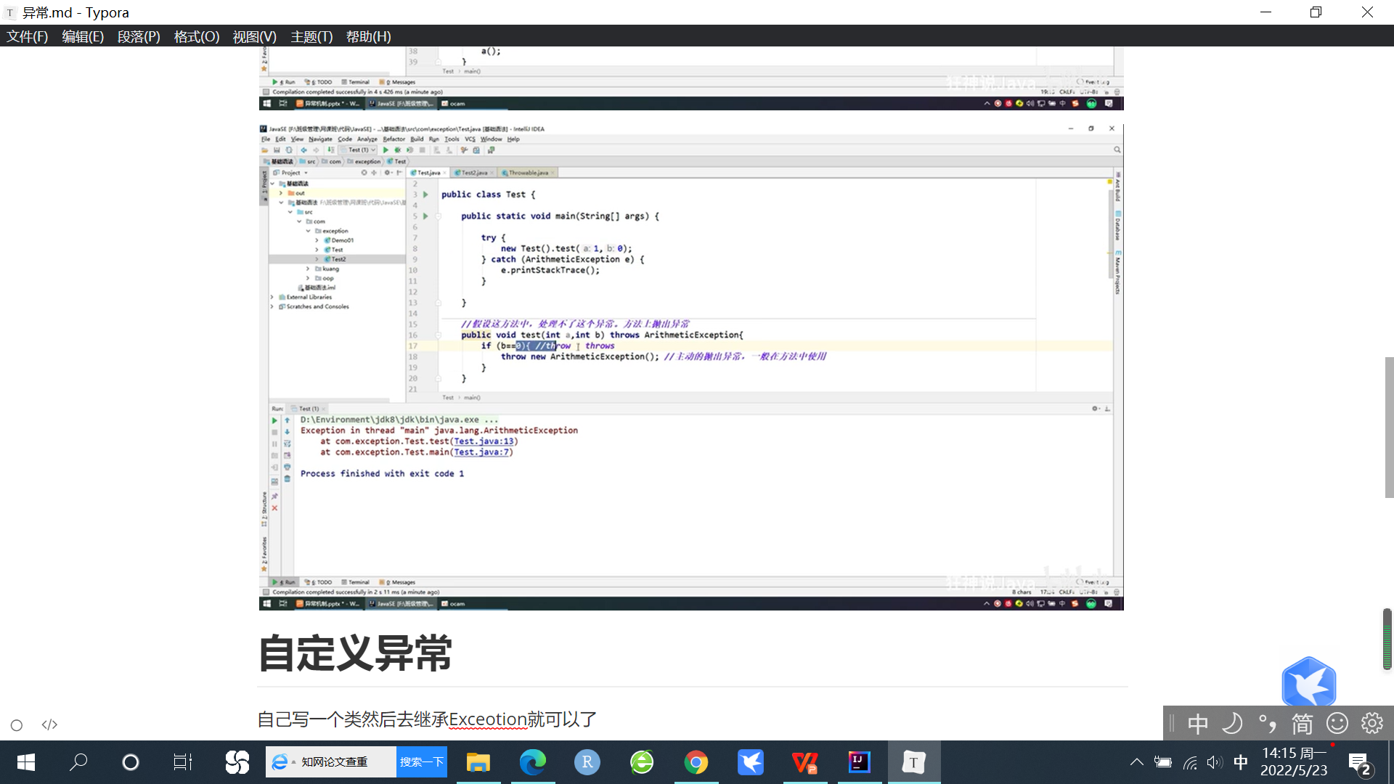Open Typora from the taskbar

point(913,762)
